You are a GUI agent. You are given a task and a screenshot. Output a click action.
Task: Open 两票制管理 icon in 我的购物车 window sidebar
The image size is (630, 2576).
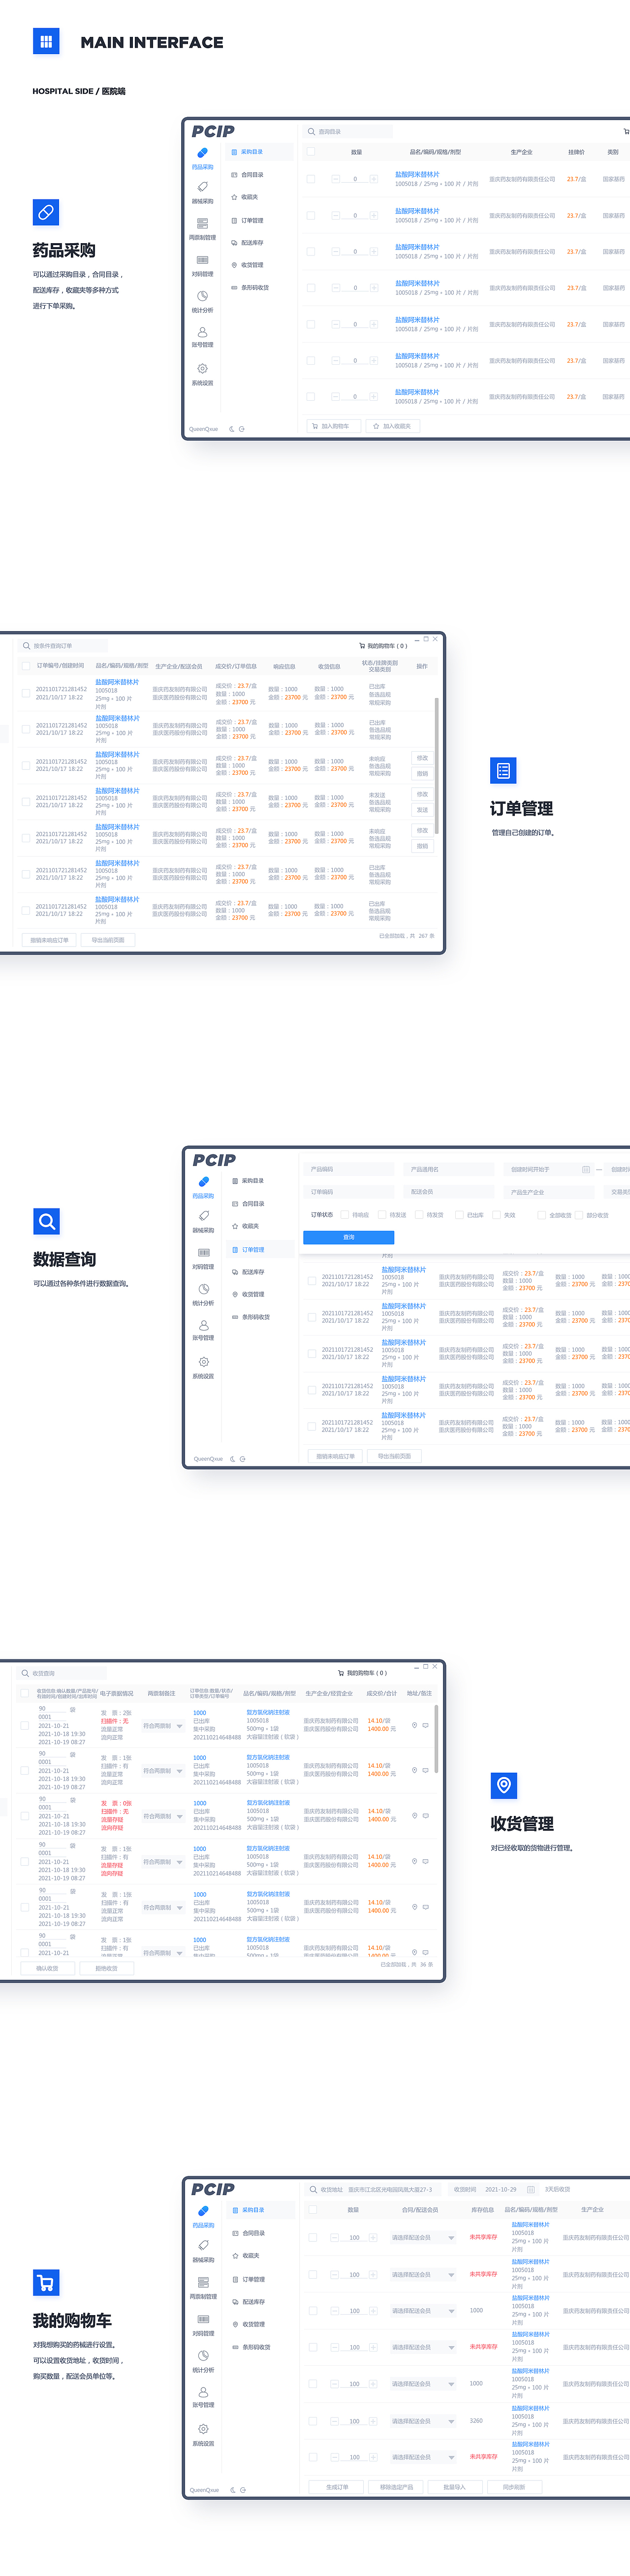click(x=203, y=2282)
